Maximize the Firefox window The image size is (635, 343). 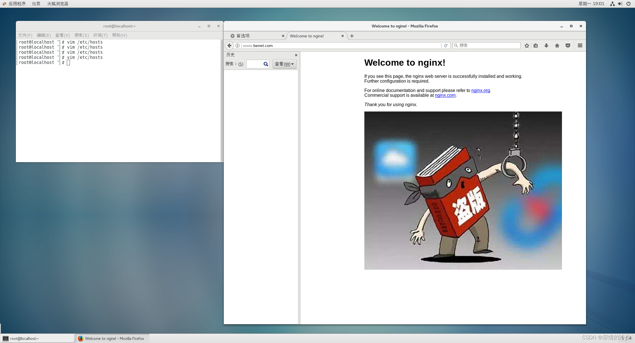pyautogui.click(x=571, y=26)
